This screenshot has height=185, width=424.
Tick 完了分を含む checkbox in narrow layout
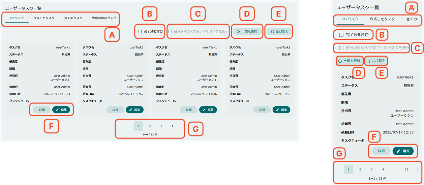pyautogui.click(x=341, y=35)
